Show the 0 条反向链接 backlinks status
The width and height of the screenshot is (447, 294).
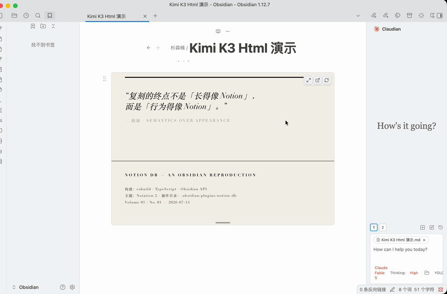click(x=373, y=290)
